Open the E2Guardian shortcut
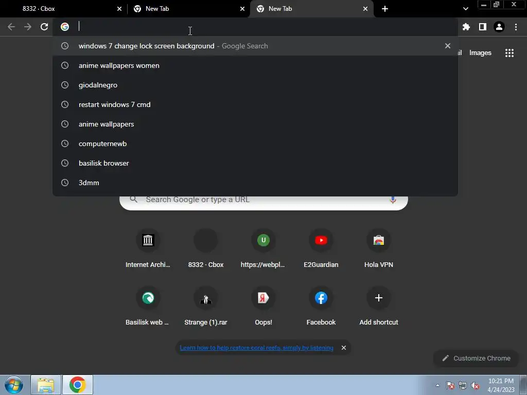The image size is (527, 395). click(x=321, y=248)
